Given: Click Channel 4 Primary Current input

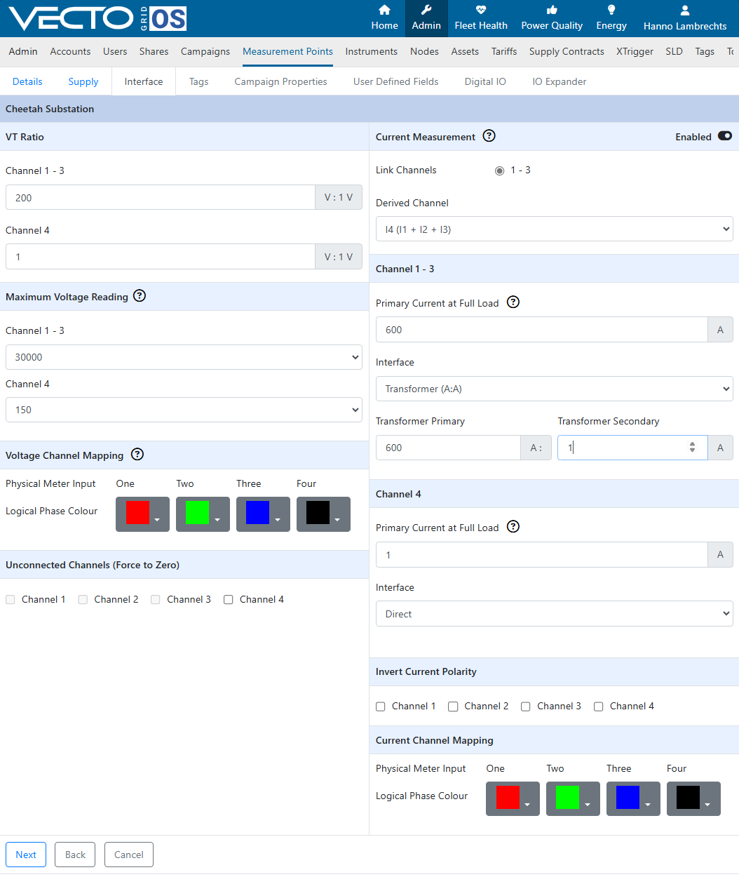Looking at the screenshot, I should pyautogui.click(x=542, y=554).
